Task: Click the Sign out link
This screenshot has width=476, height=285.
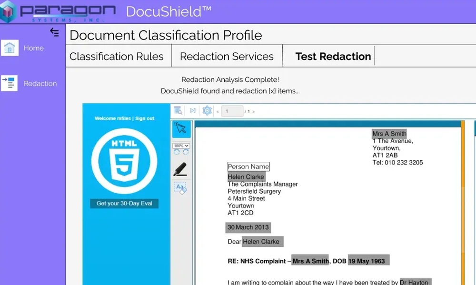Action: click(145, 118)
